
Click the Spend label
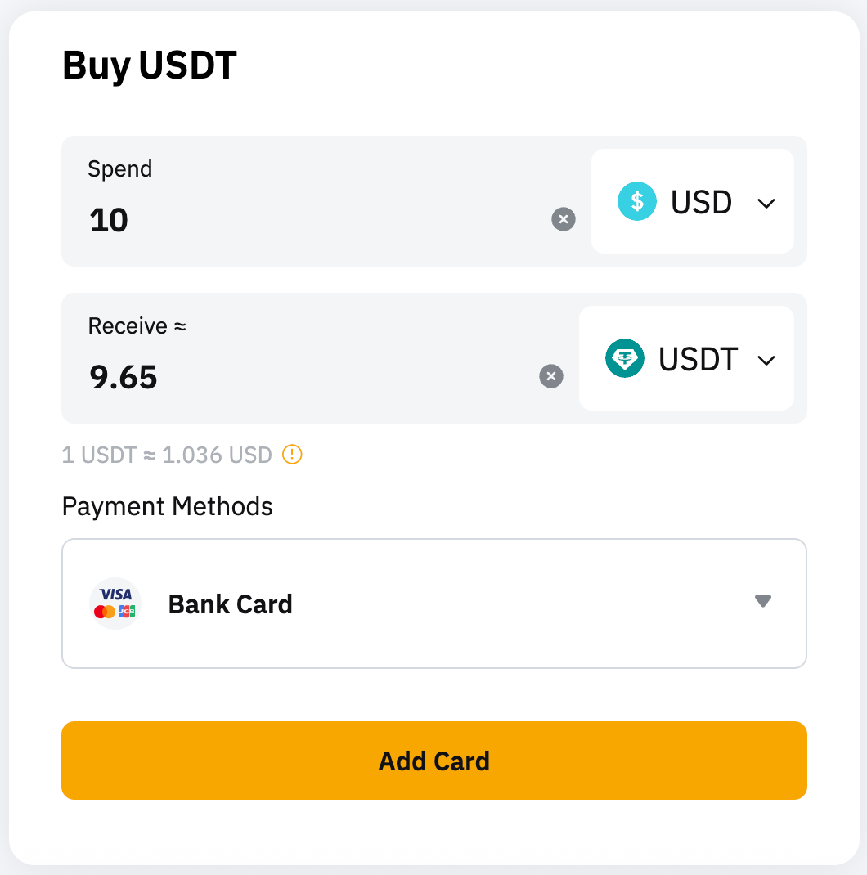pyautogui.click(x=119, y=168)
